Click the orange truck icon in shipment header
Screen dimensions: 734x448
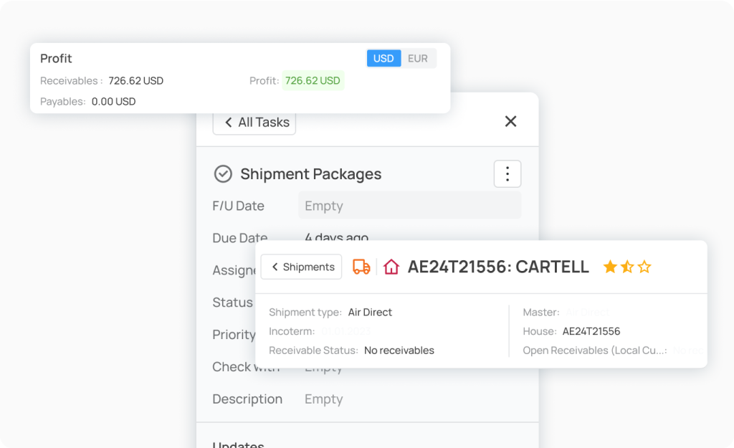[361, 266]
